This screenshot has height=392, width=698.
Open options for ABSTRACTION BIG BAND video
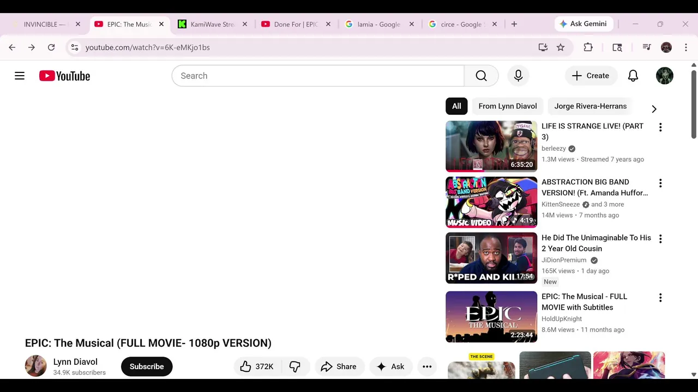660,183
